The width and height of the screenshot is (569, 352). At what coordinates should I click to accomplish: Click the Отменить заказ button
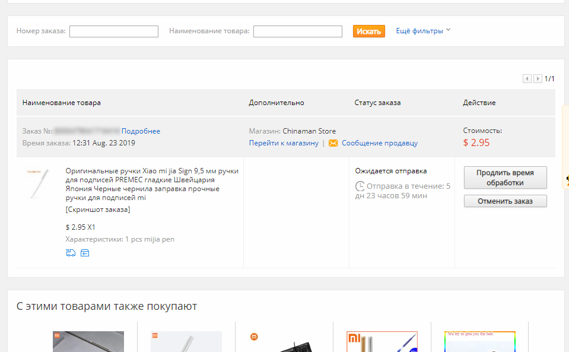505,201
